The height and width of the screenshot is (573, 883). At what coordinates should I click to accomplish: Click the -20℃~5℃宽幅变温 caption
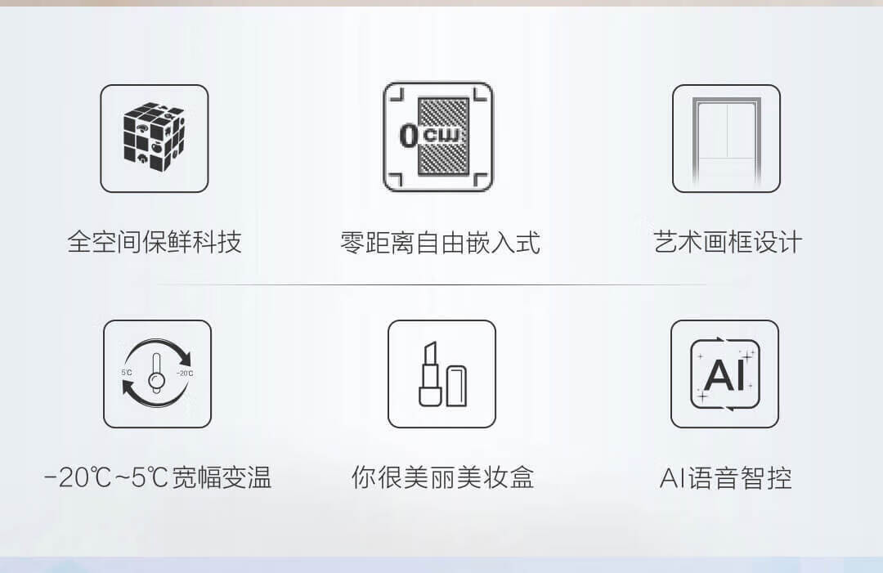[159, 477]
